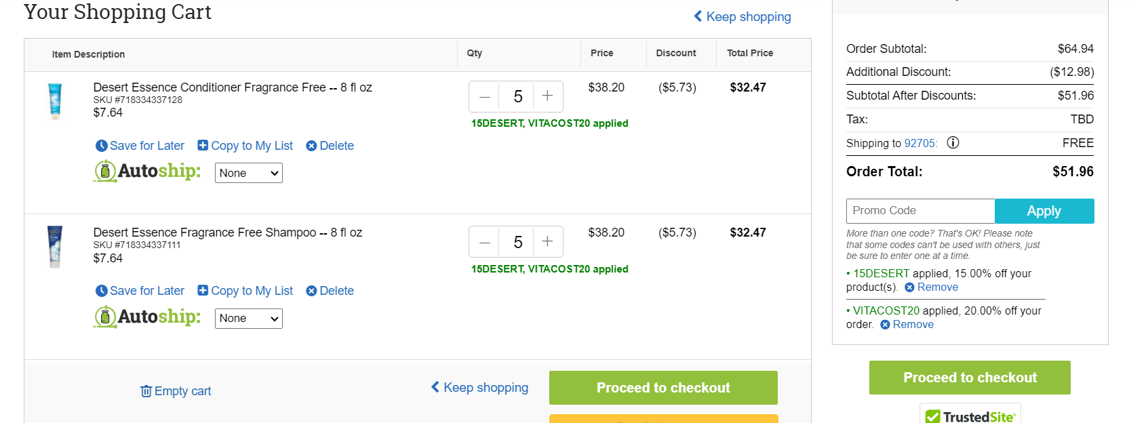Click the Promo Code input field
Screen dimensions: 1129x423
[x=920, y=211]
